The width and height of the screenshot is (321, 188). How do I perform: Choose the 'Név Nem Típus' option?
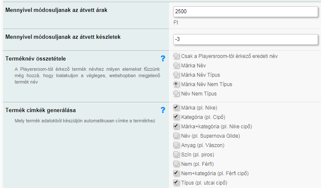176,93
